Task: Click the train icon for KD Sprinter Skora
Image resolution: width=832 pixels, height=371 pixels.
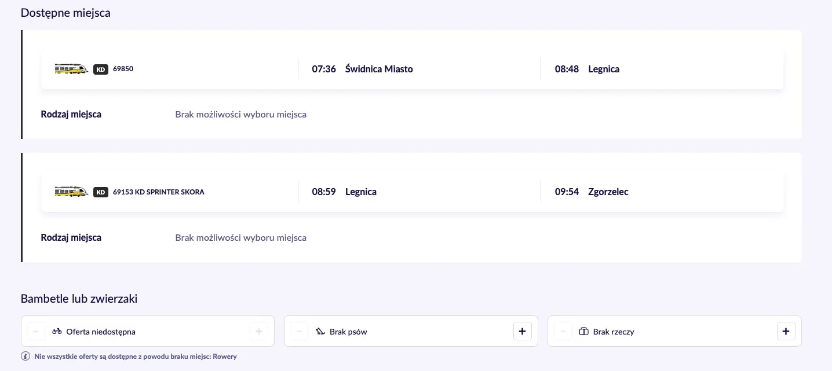Action: pyautogui.click(x=71, y=192)
